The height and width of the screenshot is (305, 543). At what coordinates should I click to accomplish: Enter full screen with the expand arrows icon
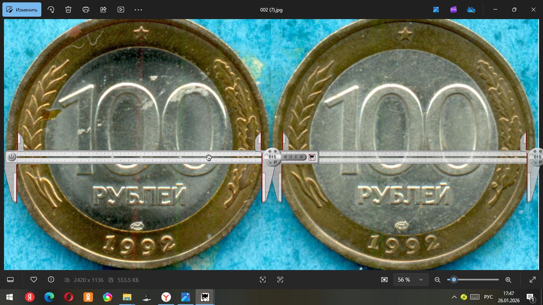pyautogui.click(x=533, y=280)
